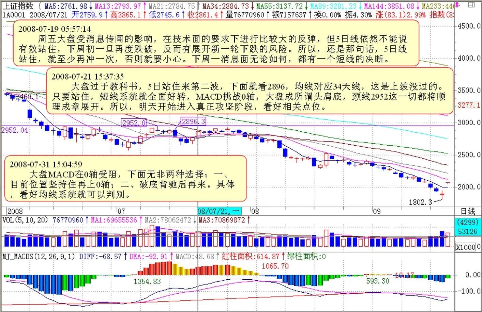
Task: Open the VOL(5,10,20) indicator settings
Action: click(25, 220)
